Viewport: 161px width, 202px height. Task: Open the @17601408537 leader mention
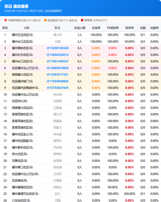(58, 61)
